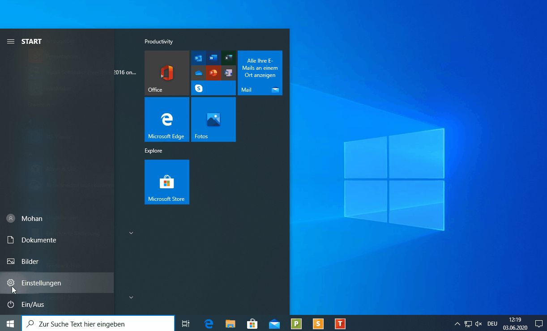The width and height of the screenshot is (547, 331).
Task: Launch Excel from the Office folder tile
Action: pyautogui.click(x=228, y=58)
